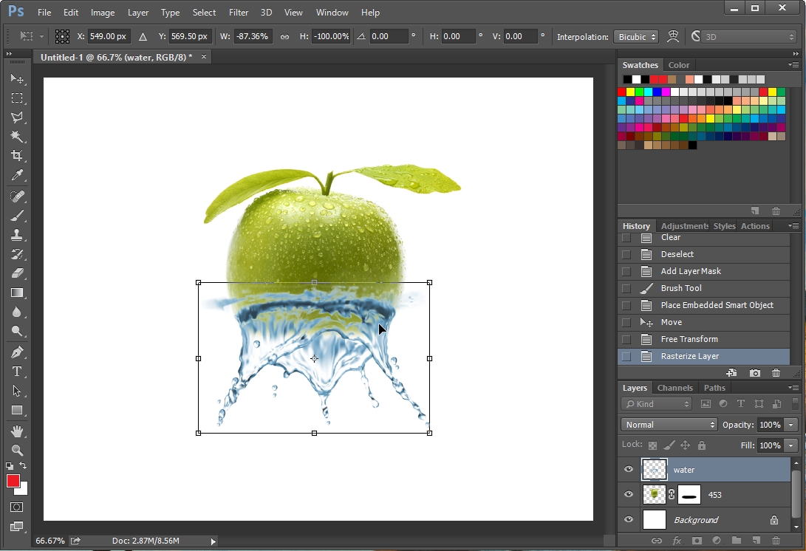Image resolution: width=806 pixels, height=551 pixels.
Task: Open the Kind layer filter dropdown
Action: [657, 404]
